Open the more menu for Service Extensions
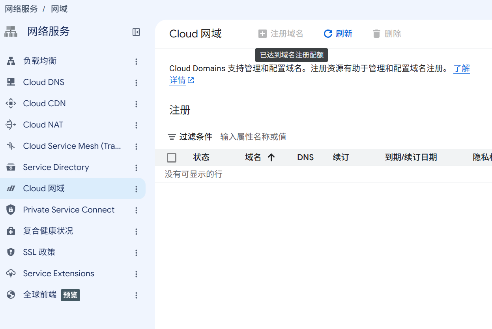The width and height of the screenshot is (492, 329). pyautogui.click(x=136, y=274)
